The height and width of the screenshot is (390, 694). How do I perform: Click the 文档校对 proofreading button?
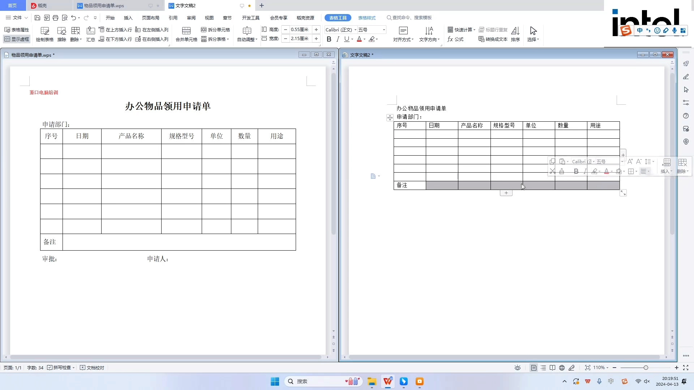pyautogui.click(x=92, y=367)
